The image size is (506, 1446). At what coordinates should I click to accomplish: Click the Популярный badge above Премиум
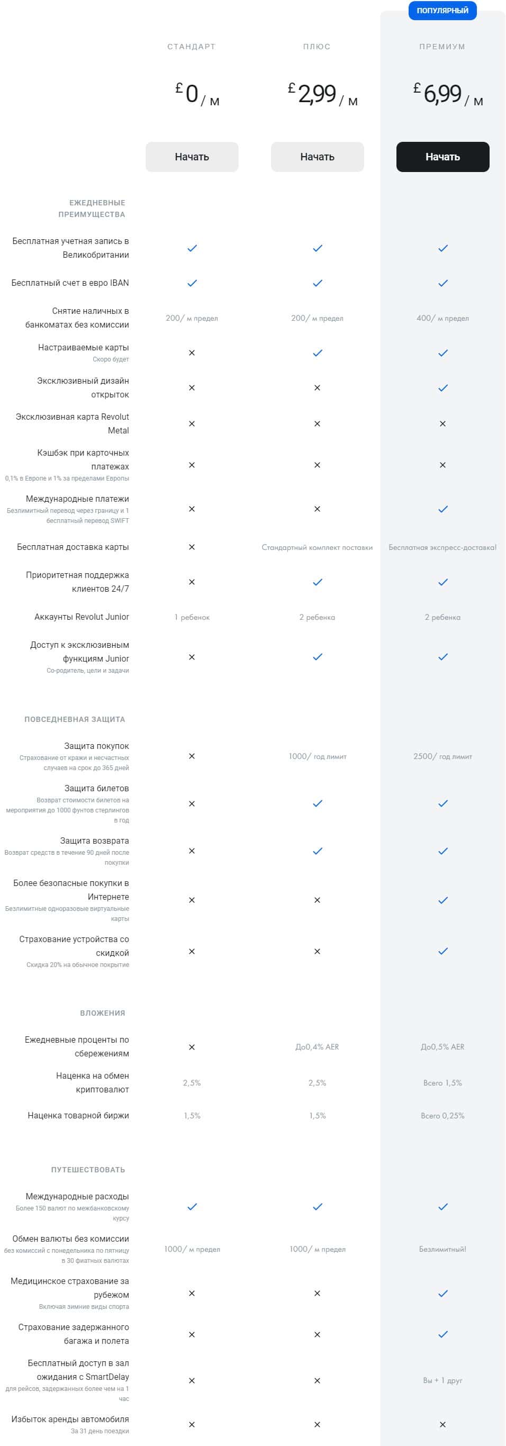click(442, 11)
